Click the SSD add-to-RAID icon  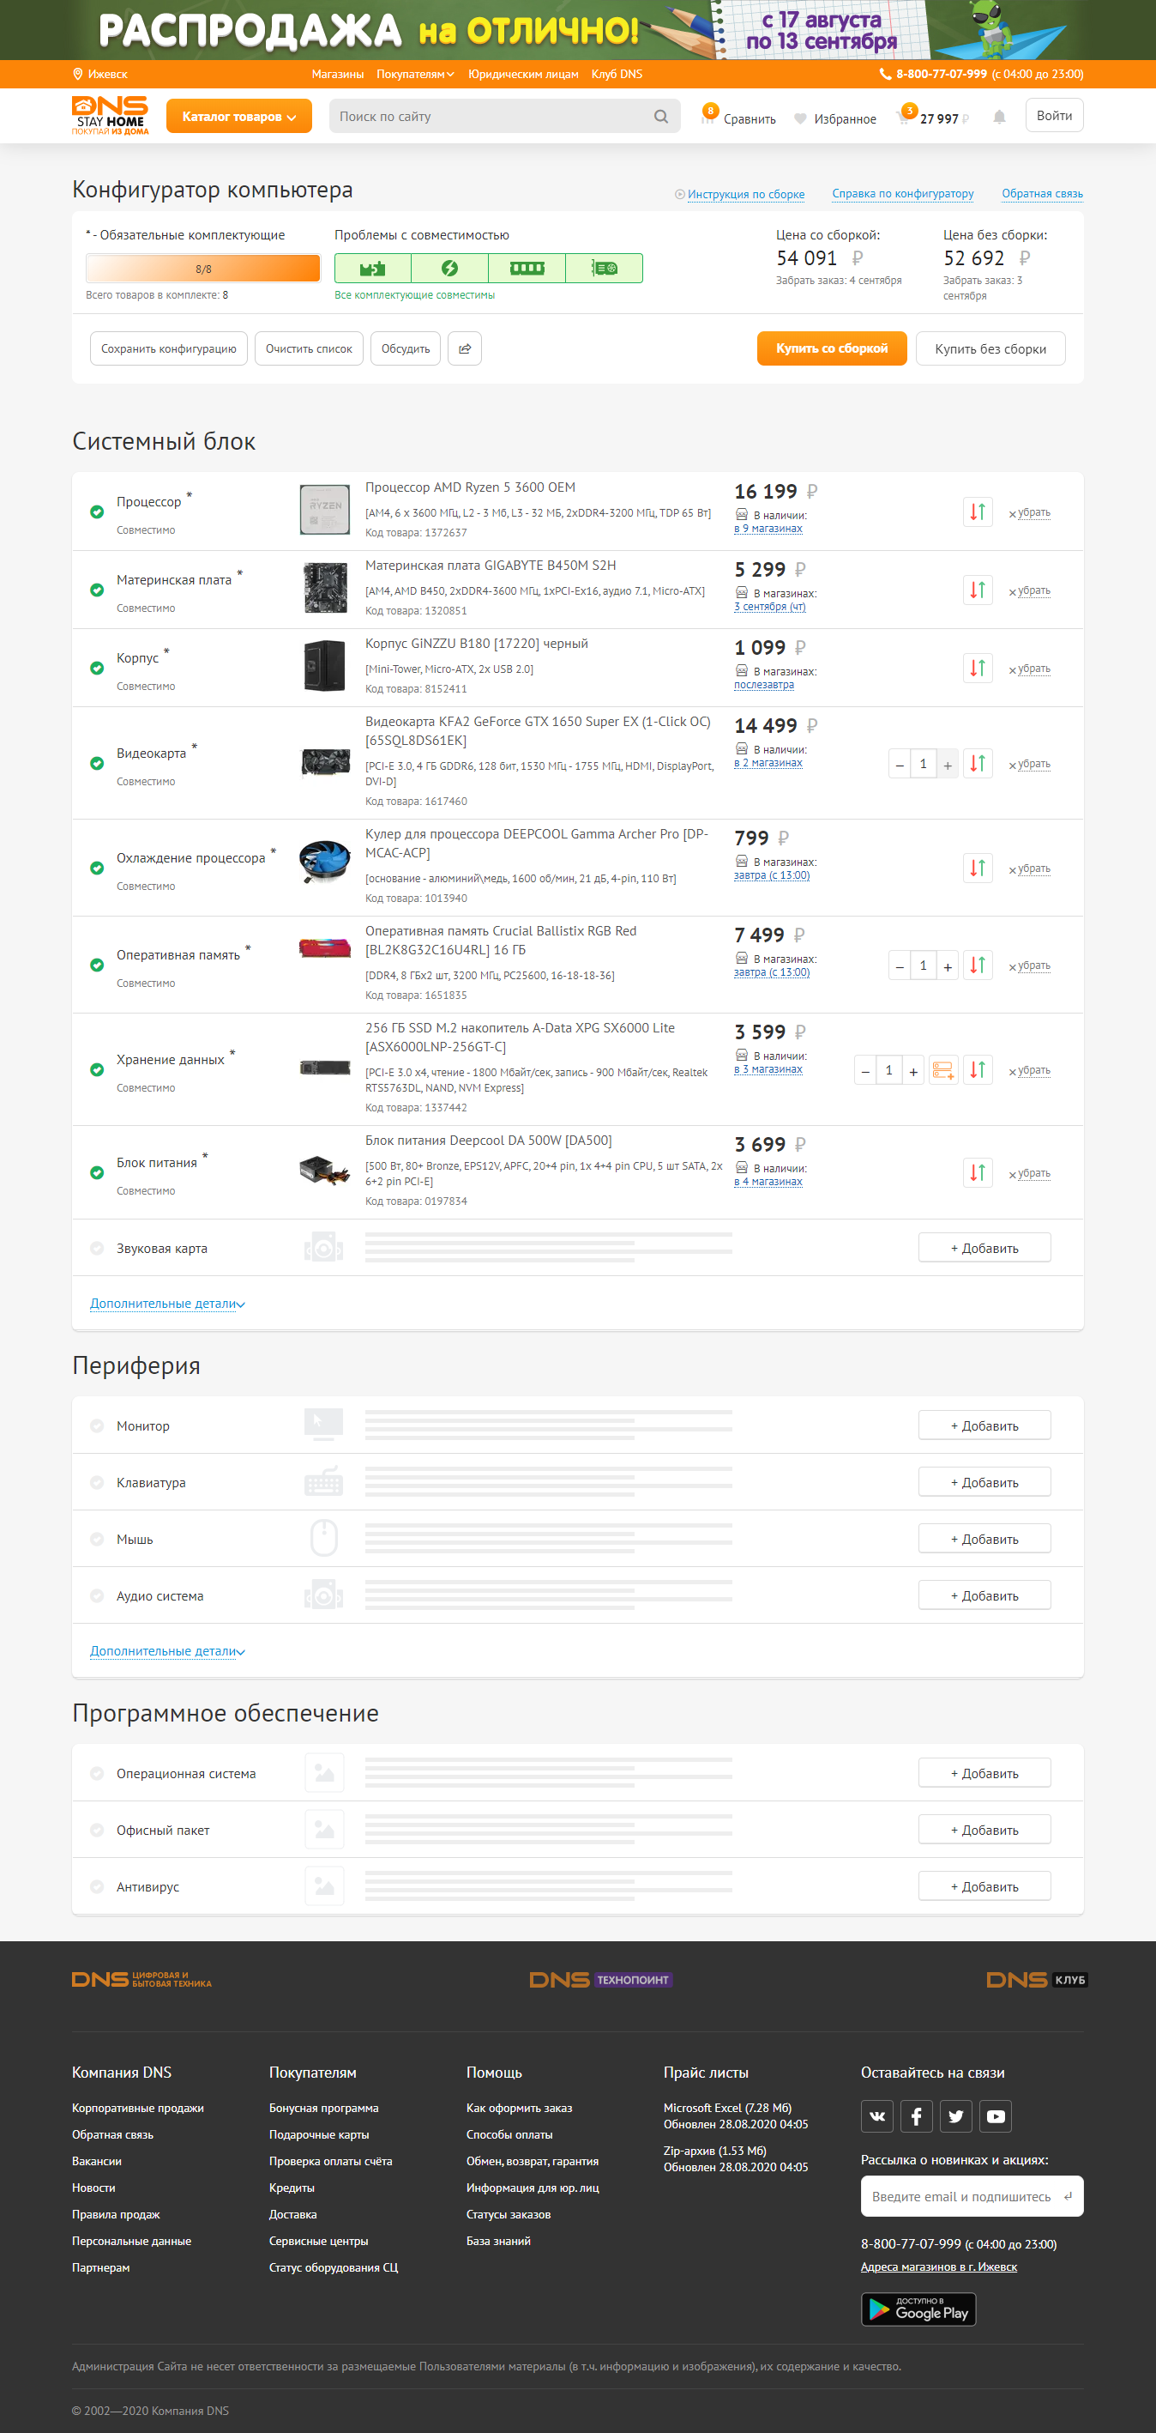[x=942, y=1070]
